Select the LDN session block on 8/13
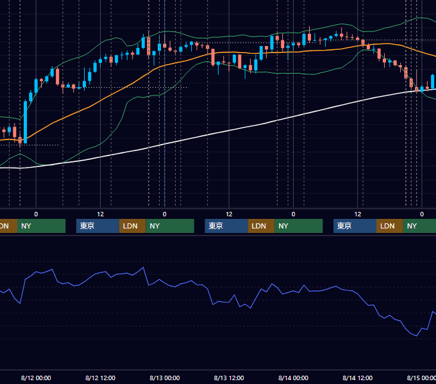Viewport: 436px width, 384px height. 261,226
